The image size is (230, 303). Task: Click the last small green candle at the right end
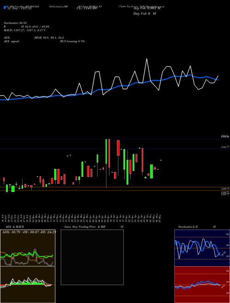pyautogui.click(x=161, y=160)
